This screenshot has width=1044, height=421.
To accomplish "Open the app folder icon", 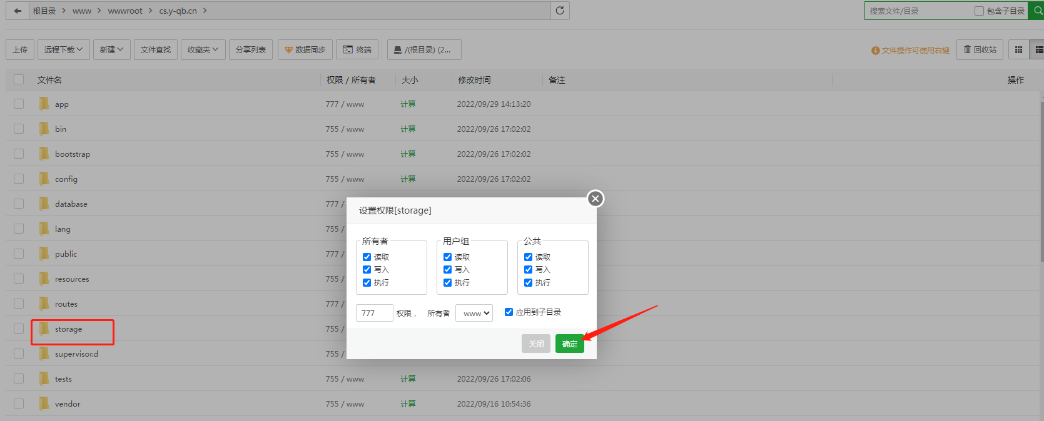I will 44,104.
